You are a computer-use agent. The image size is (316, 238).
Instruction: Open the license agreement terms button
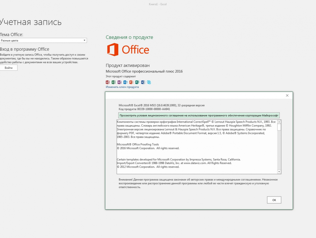(x=199, y=115)
